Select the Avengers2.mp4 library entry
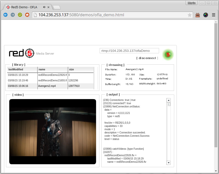This screenshot has width=219, height=174. tap(50, 86)
